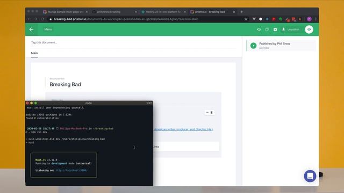Viewport: 344px width, 193px height.
Task: Click the green Published by Phil Snow icon
Action: tap(253, 46)
